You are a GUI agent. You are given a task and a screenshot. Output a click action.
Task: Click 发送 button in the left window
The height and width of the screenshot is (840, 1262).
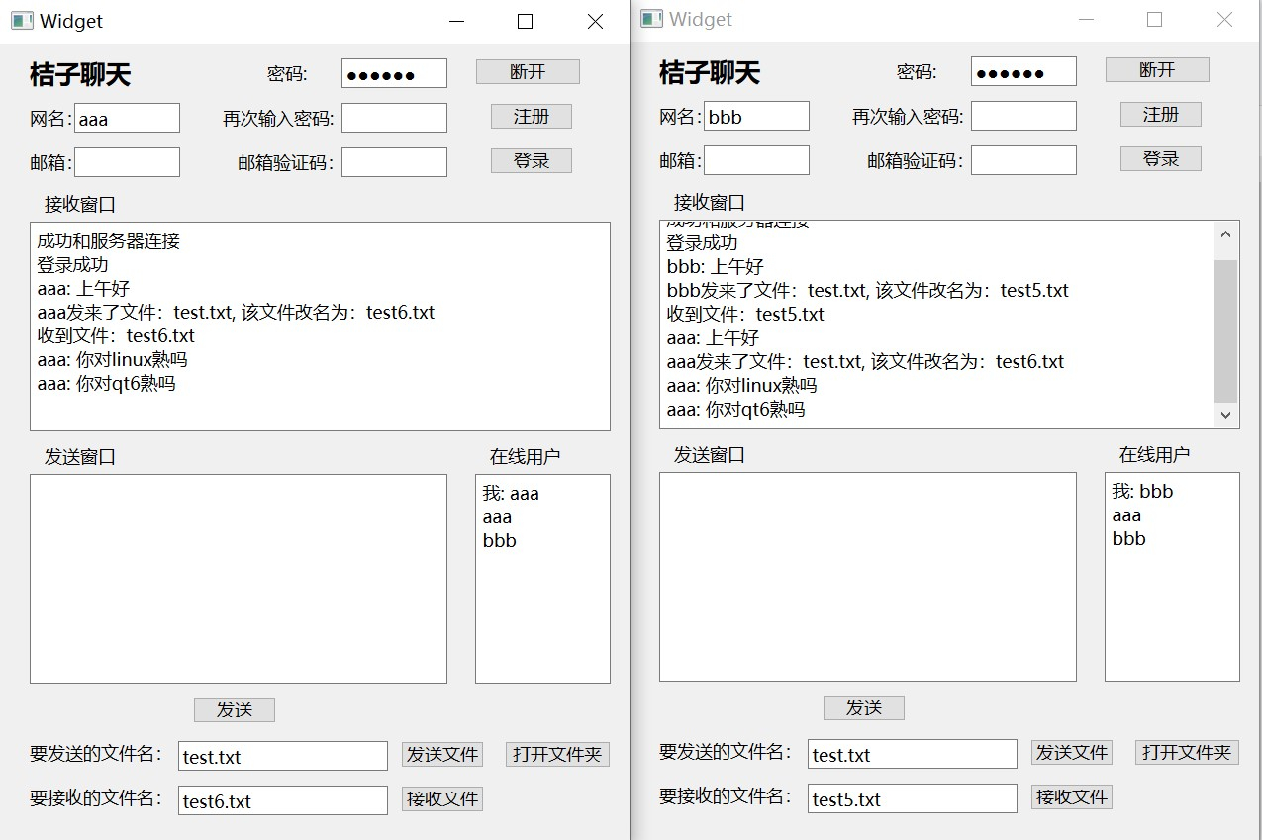tap(234, 710)
